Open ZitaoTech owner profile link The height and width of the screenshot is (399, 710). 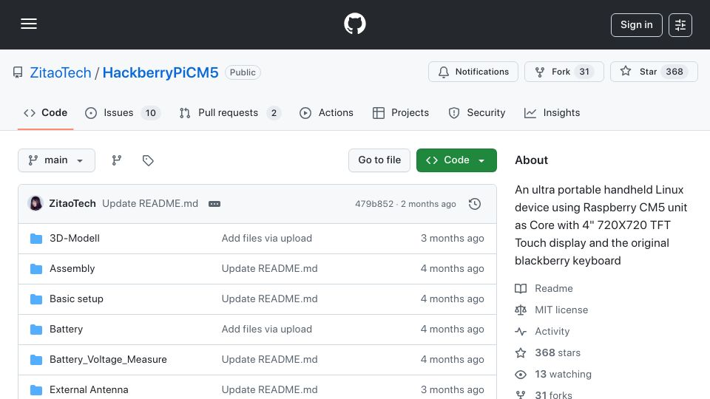(61, 72)
